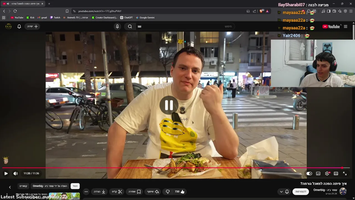Search with the magnifier icon
This screenshot has width=355, height=200.
[x=130, y=26]
